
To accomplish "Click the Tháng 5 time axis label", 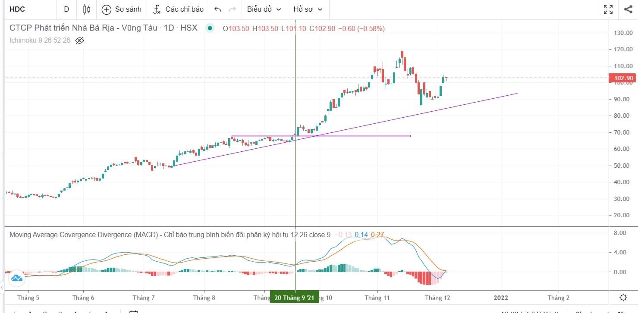I will pyautogui.click(x=28, y=298).
